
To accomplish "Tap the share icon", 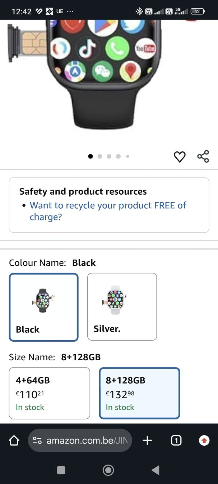I will coord(203,156).
